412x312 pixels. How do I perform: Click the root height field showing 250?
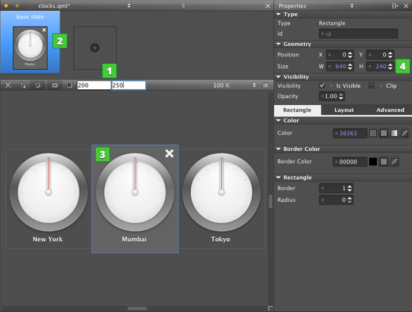pos(128,85)
